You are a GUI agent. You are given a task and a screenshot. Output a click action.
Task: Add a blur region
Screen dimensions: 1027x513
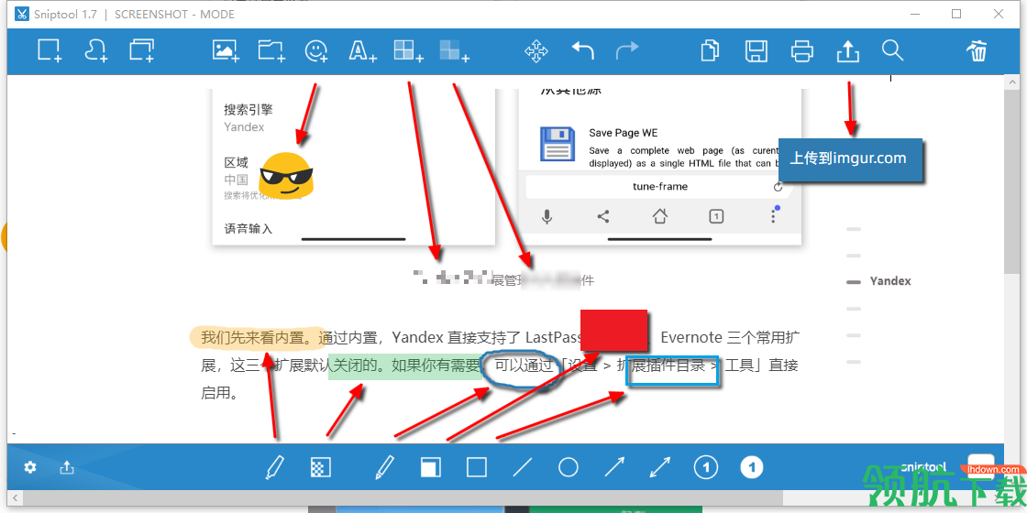click(x=454, y=50)
